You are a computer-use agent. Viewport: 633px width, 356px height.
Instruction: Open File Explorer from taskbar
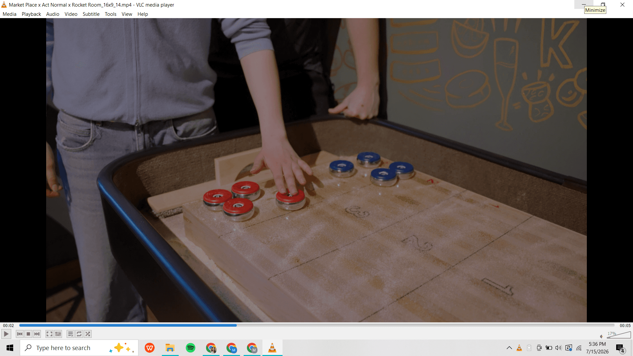click(170, 348)
